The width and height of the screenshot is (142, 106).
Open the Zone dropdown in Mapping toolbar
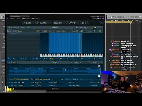(23, 28)
